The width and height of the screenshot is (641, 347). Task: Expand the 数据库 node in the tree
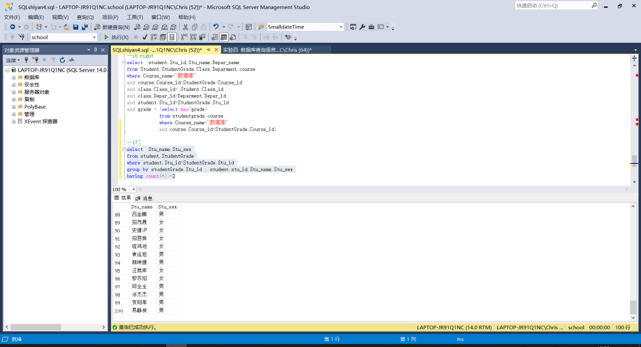(14, 77)
